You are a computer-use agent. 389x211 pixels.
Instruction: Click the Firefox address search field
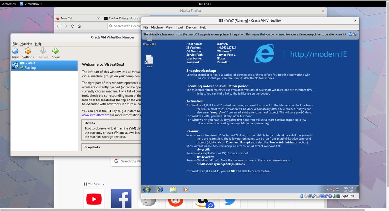(x=125, y=26)
